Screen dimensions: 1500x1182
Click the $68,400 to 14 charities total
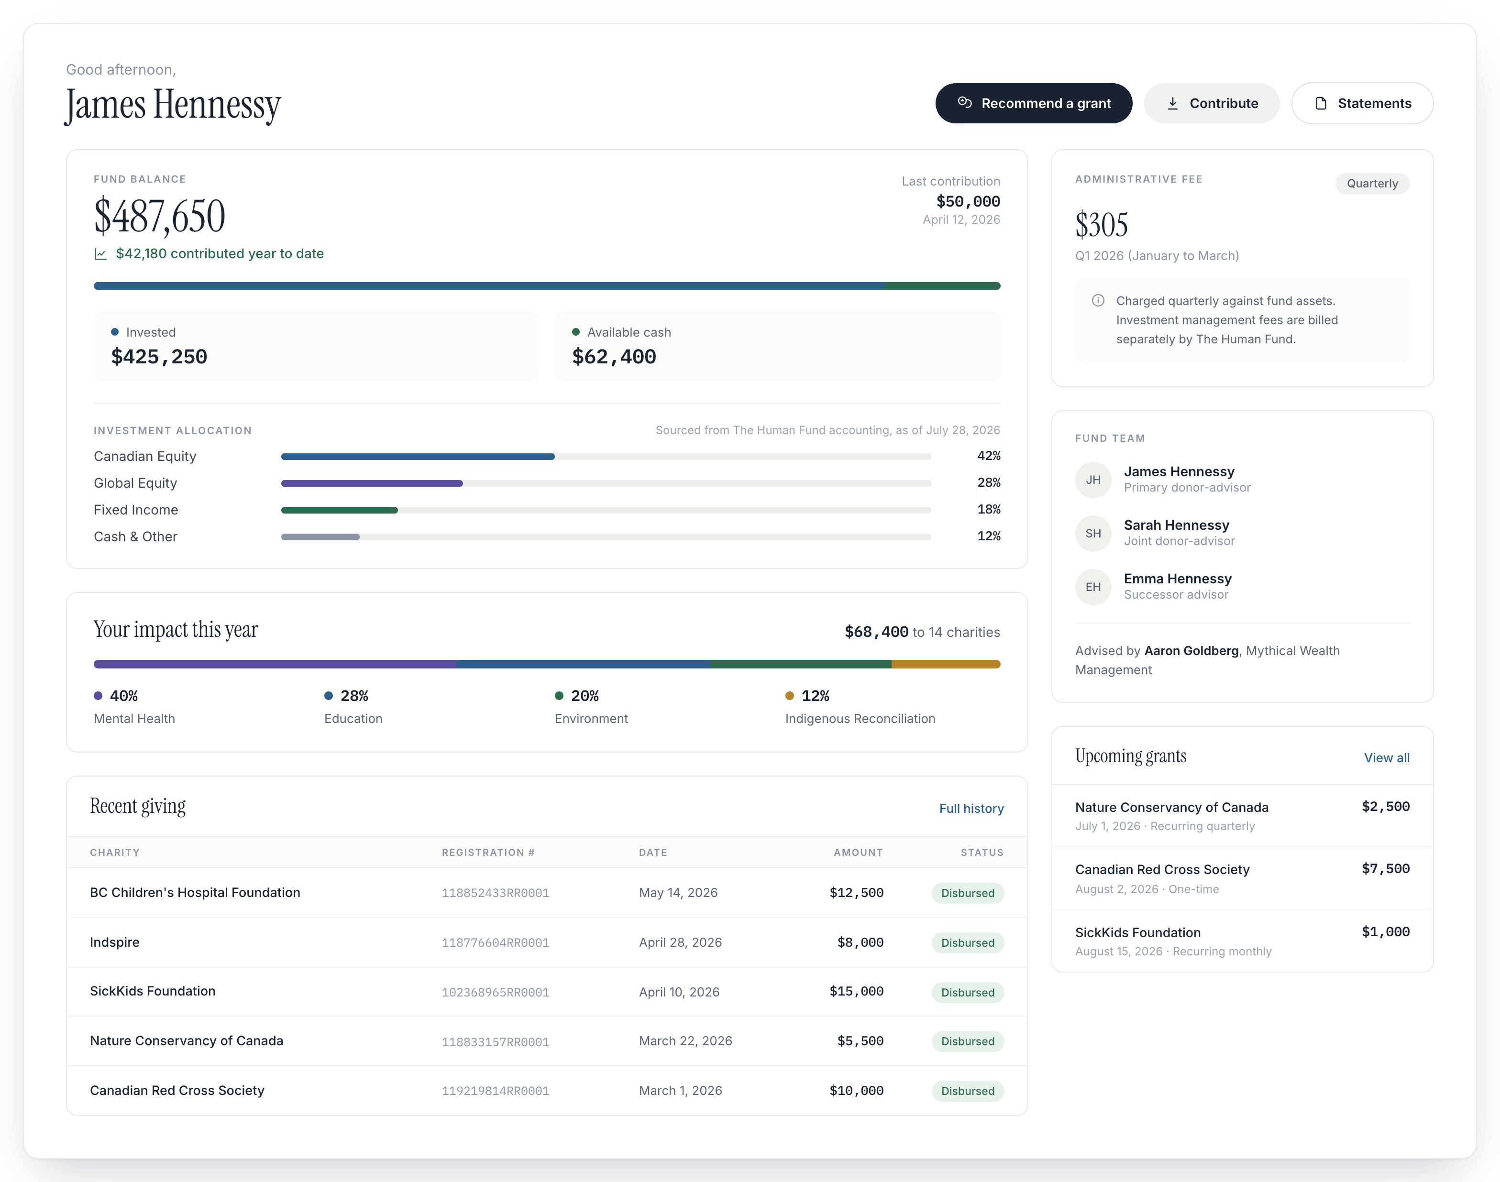pos(922,632)
